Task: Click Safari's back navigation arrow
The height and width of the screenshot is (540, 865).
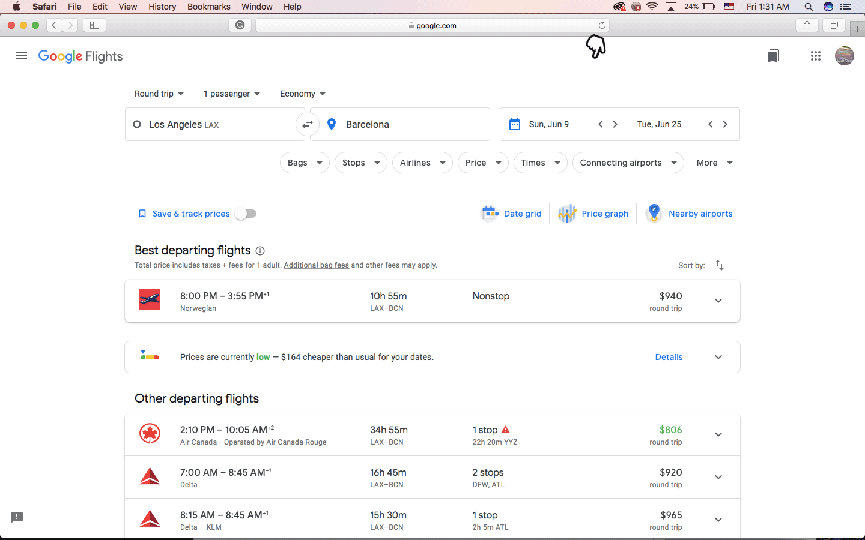Action: point(54,25)
